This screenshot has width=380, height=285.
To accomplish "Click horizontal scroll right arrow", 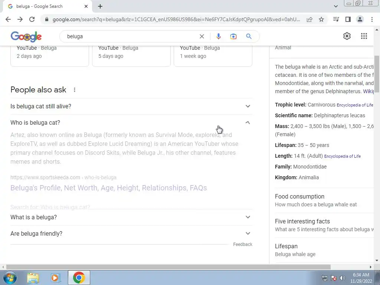I will click(x=371, y=267).
